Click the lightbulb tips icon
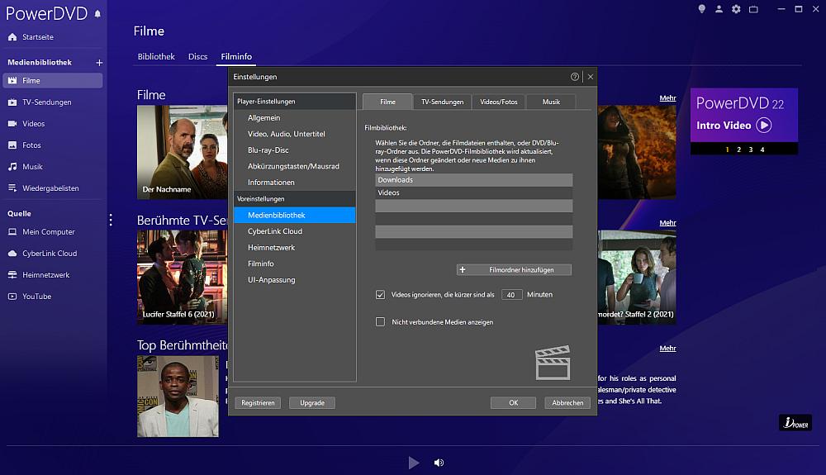 tap(701, 9)
